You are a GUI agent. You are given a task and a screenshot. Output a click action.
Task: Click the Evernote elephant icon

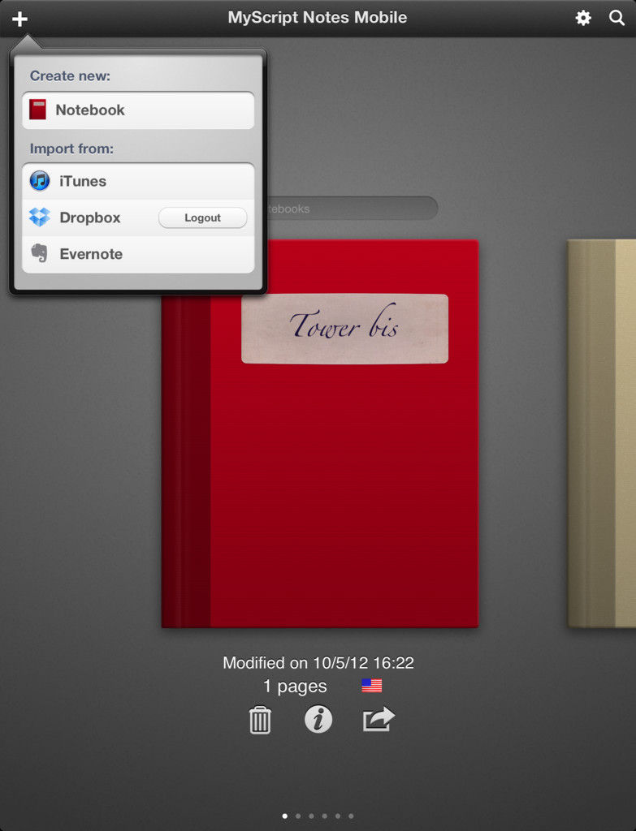(x=40, y=253)
